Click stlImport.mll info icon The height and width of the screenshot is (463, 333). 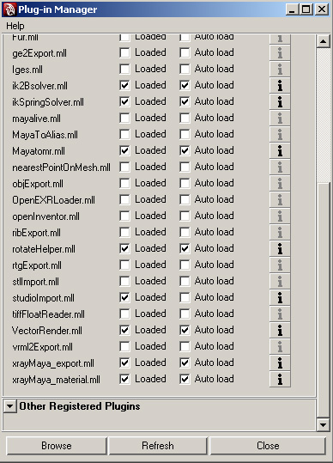(280, 282)
